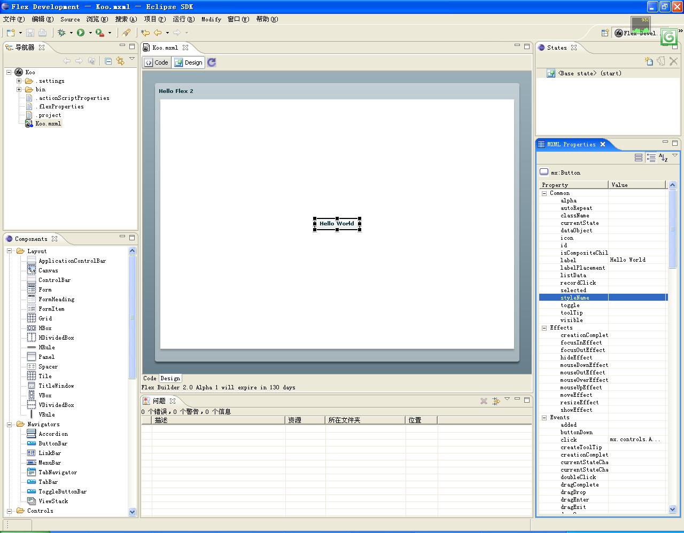Click the yellow Back navigation arrow

pyautogui.click(x=158, y=33)
